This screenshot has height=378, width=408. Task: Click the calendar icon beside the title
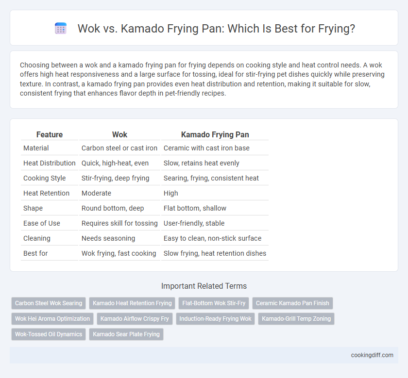click(x=61, y=28)
